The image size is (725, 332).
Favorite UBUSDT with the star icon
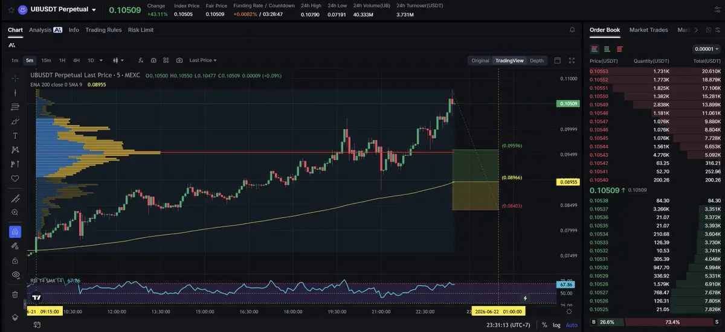pos(11,10)
